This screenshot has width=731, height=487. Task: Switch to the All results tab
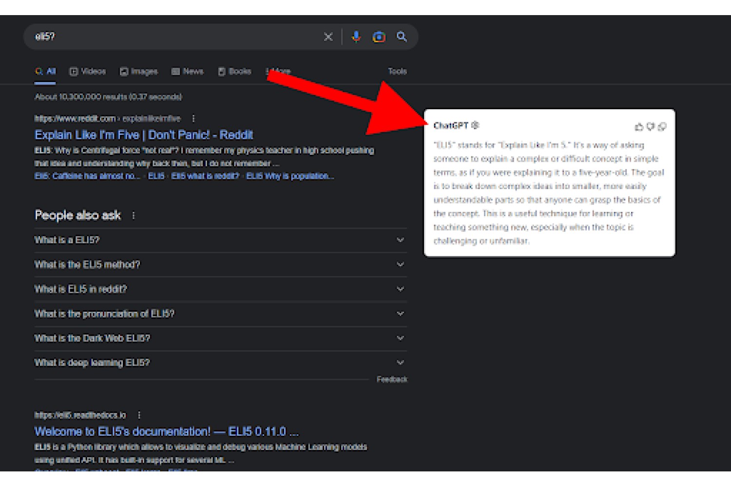(45, 72)
